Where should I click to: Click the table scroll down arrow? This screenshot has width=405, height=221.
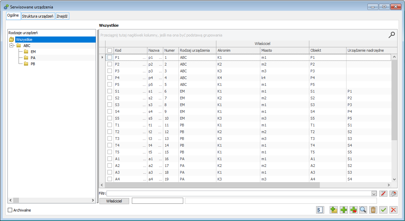pyautogui.click(x=394, y=179)
